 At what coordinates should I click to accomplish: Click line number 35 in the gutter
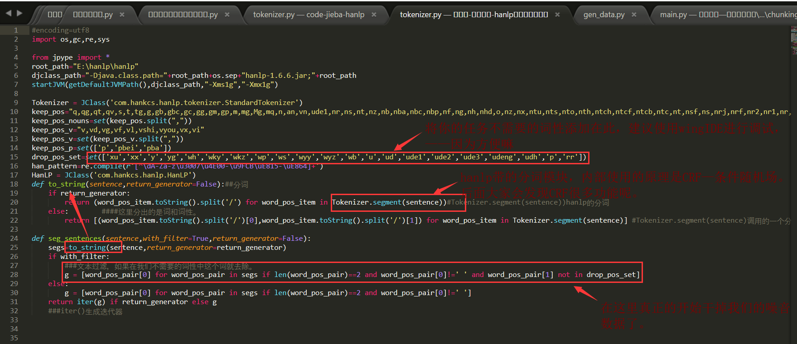coord(14,338)
